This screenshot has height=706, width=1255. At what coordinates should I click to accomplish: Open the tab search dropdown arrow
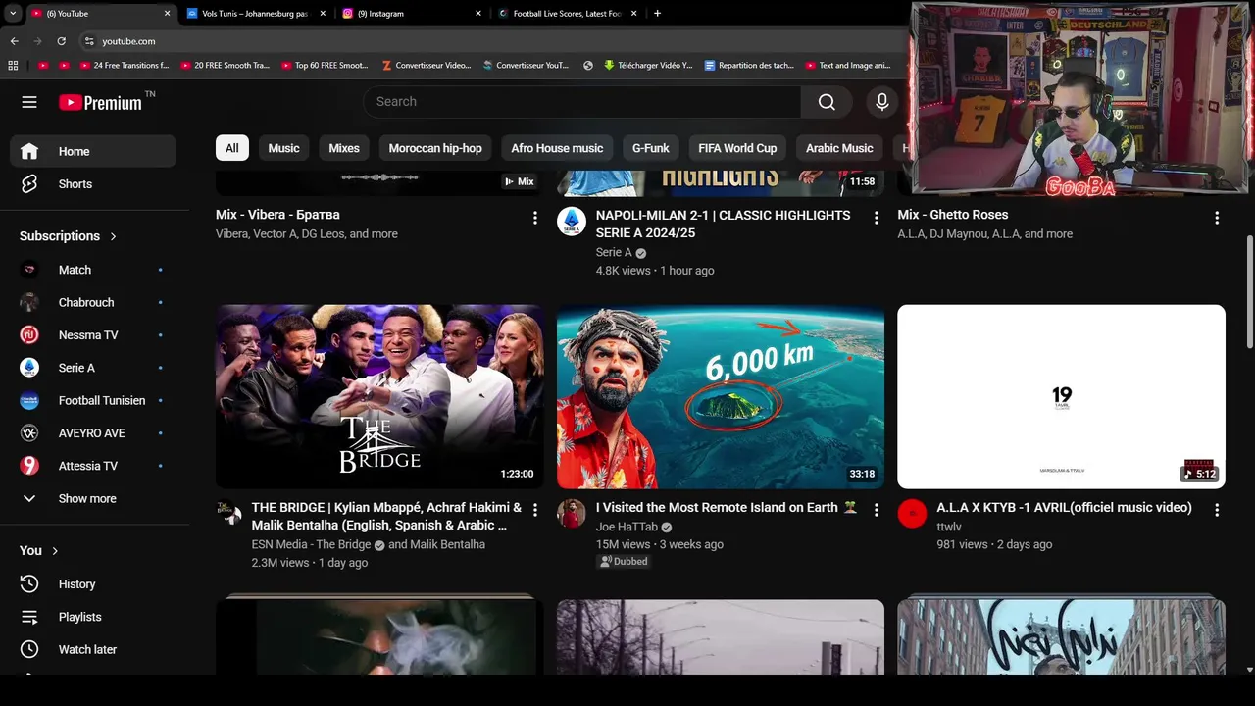[x=12, y=14]
